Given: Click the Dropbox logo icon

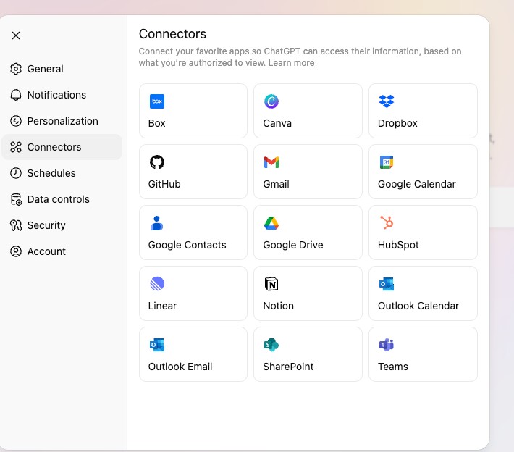Looking at the screenshot, I should point(386,101).
